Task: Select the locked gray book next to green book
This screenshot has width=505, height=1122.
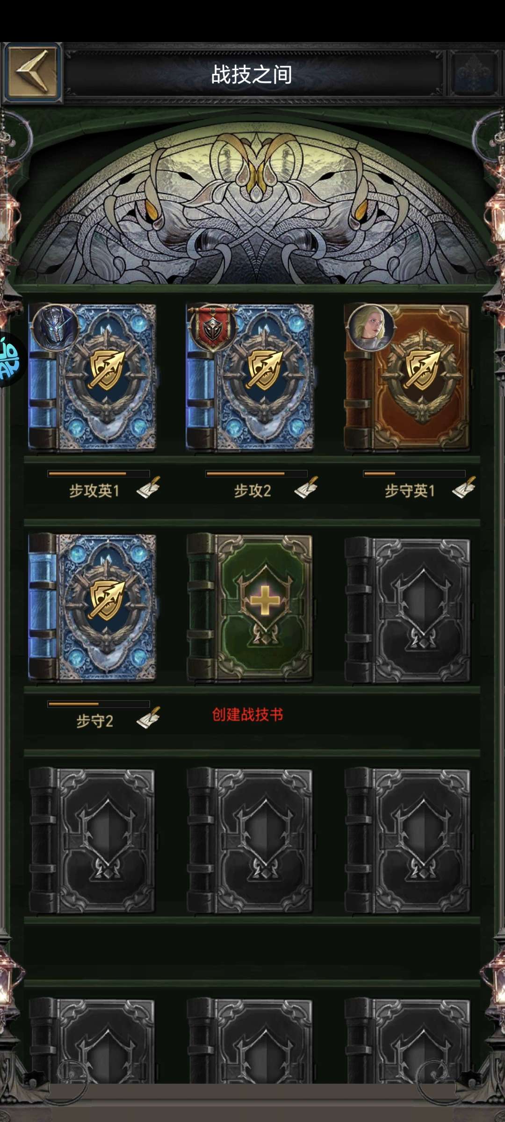Action: tap(407, 609)
